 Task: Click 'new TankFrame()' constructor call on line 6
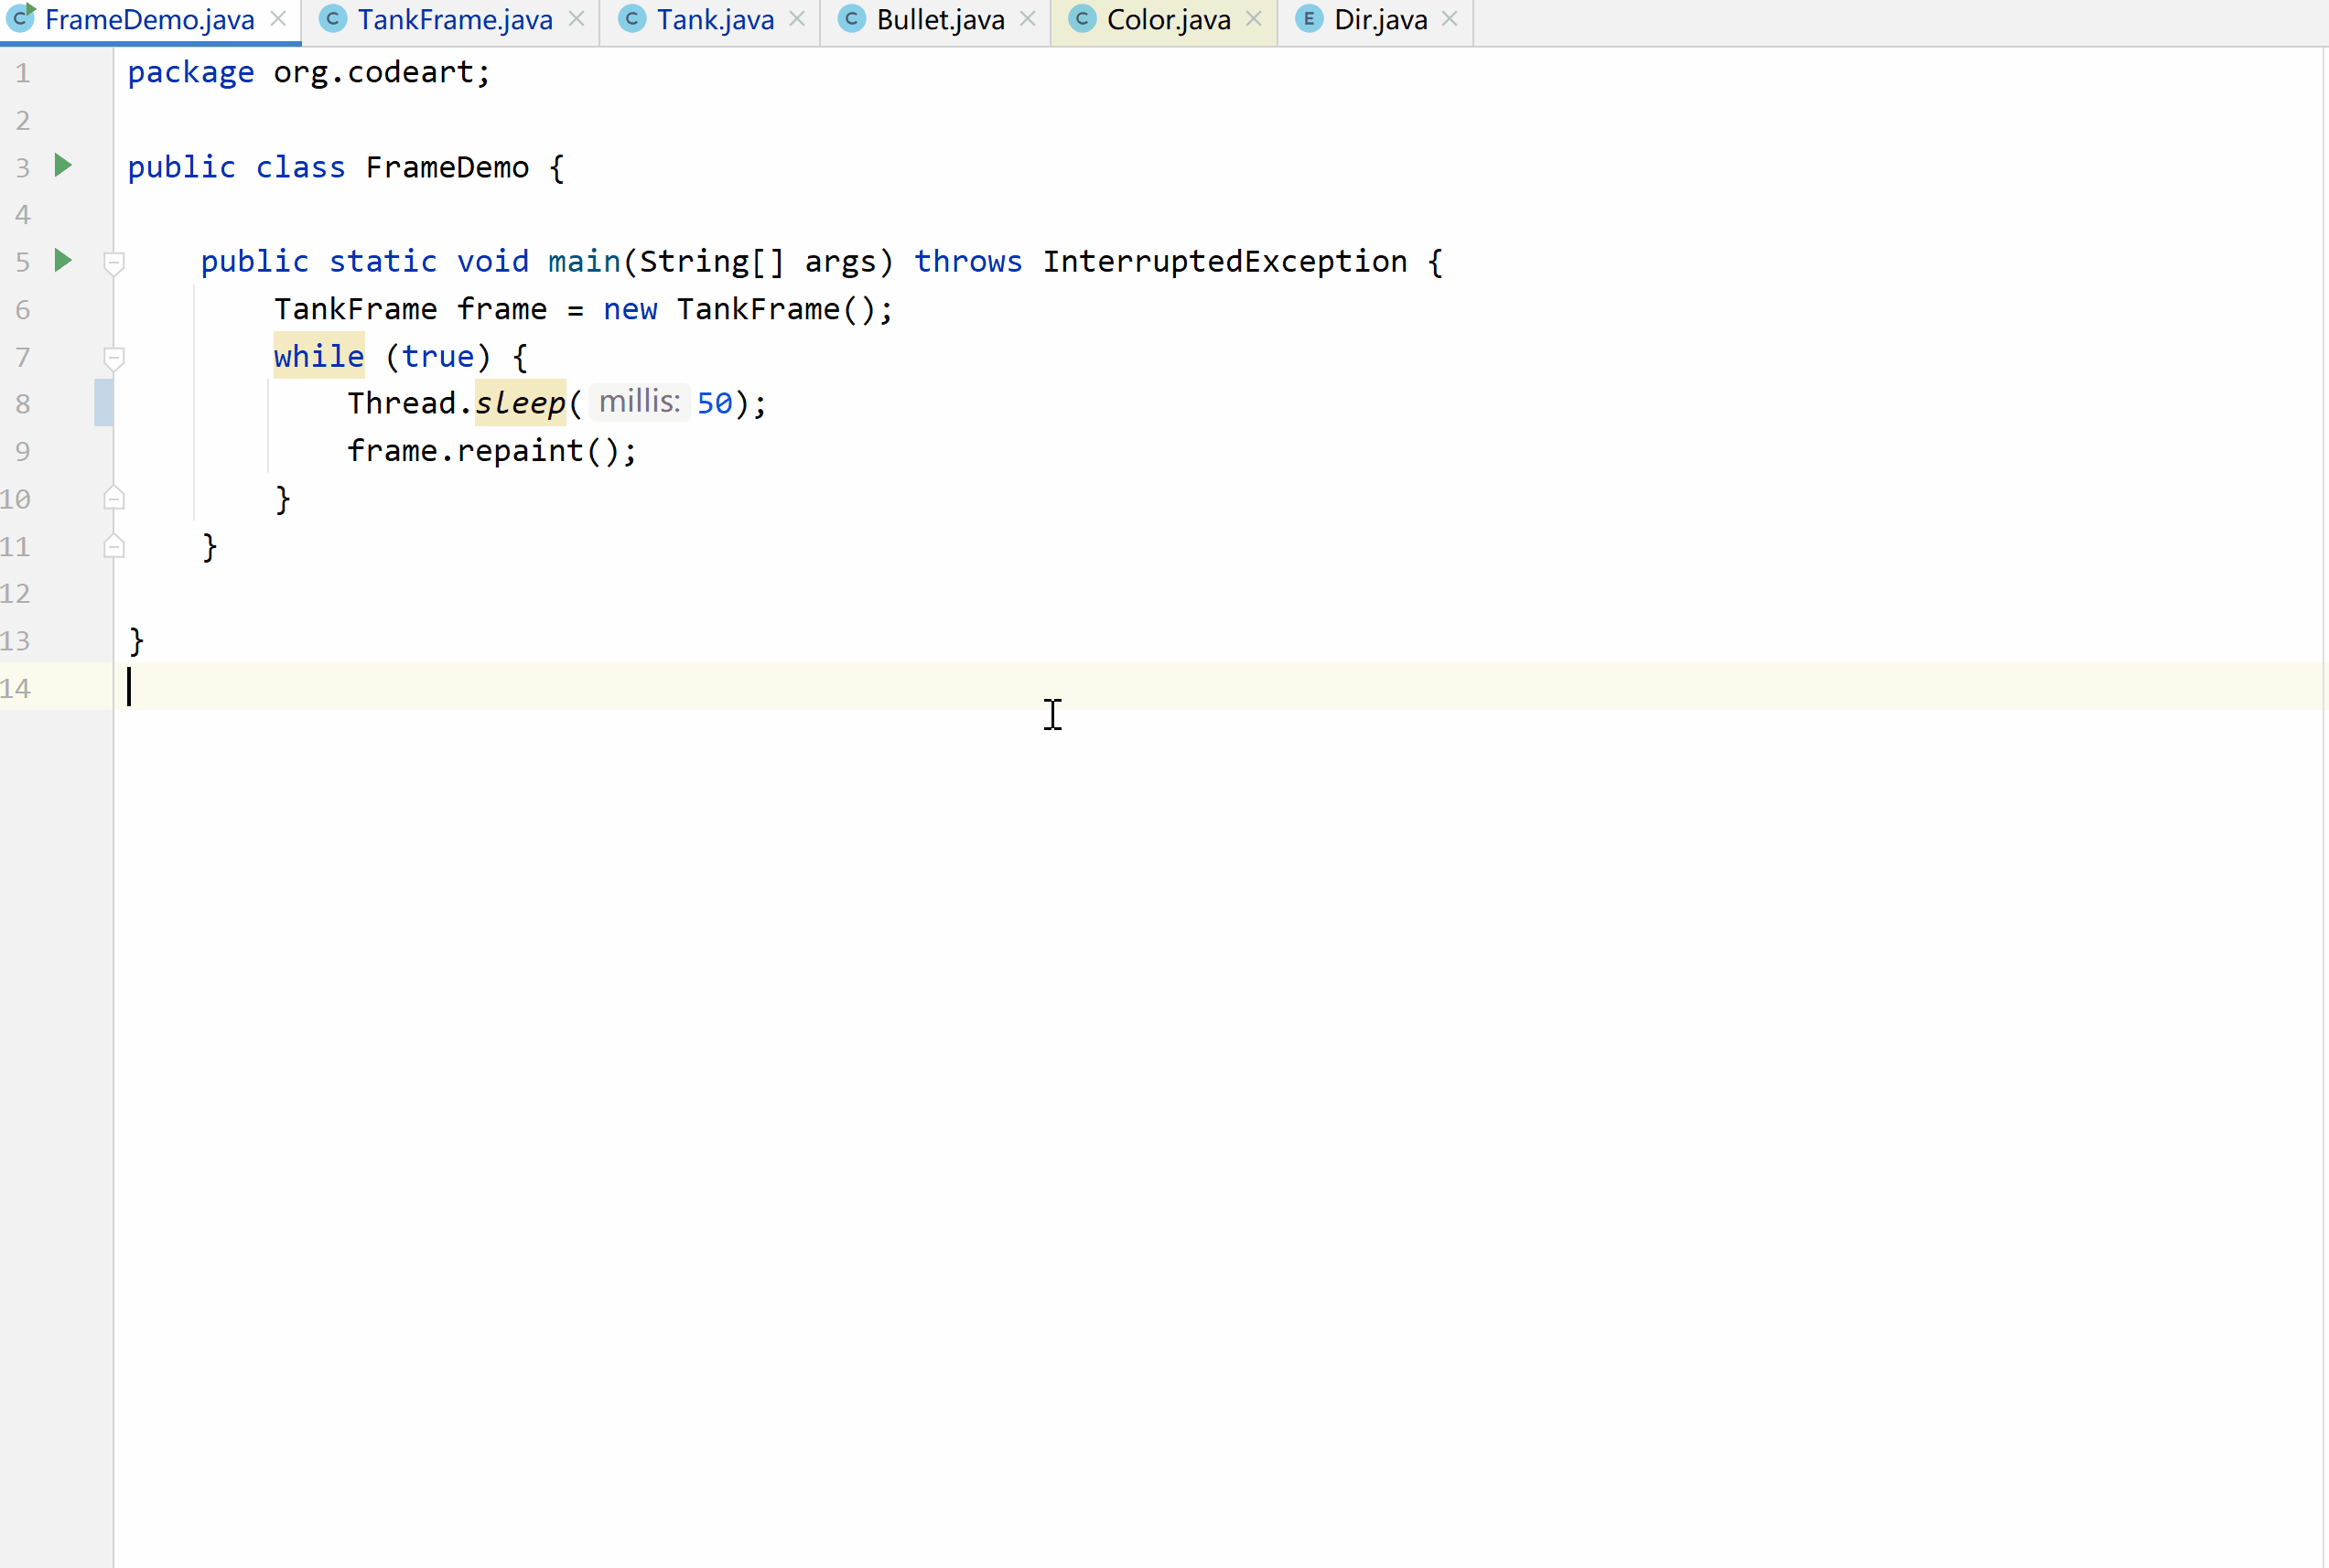click(739, 309)
